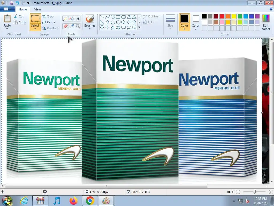The image size is (274, 206).
Task: Select the Color picker eyedropper tool
Action: pyautogui.click(x=72, y=26)
